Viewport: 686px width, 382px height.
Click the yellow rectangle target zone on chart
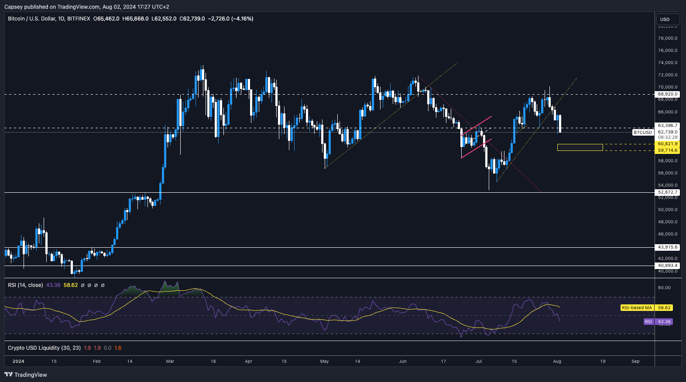(580, 147)
